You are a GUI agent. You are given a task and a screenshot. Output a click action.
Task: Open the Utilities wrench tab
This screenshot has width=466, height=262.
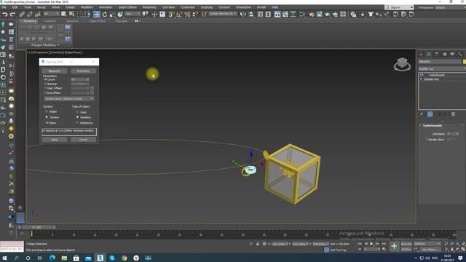[460, 55]
